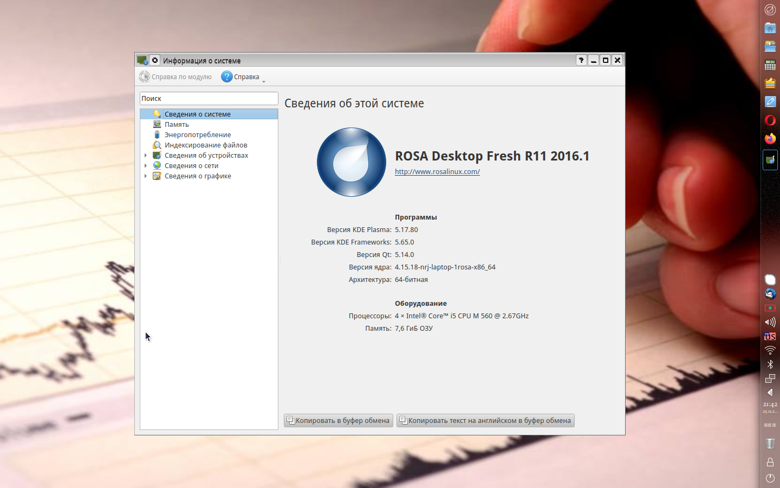Screen dimensions: 780x488
Task: Focus the Поиск search field
Action: pyautogui.click(x=209, y=98)
